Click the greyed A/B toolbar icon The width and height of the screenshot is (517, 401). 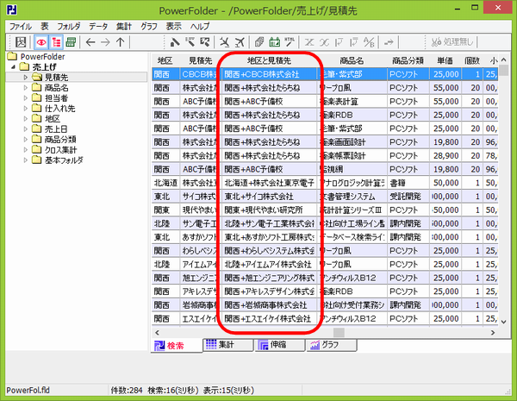[x=369, y=42]
